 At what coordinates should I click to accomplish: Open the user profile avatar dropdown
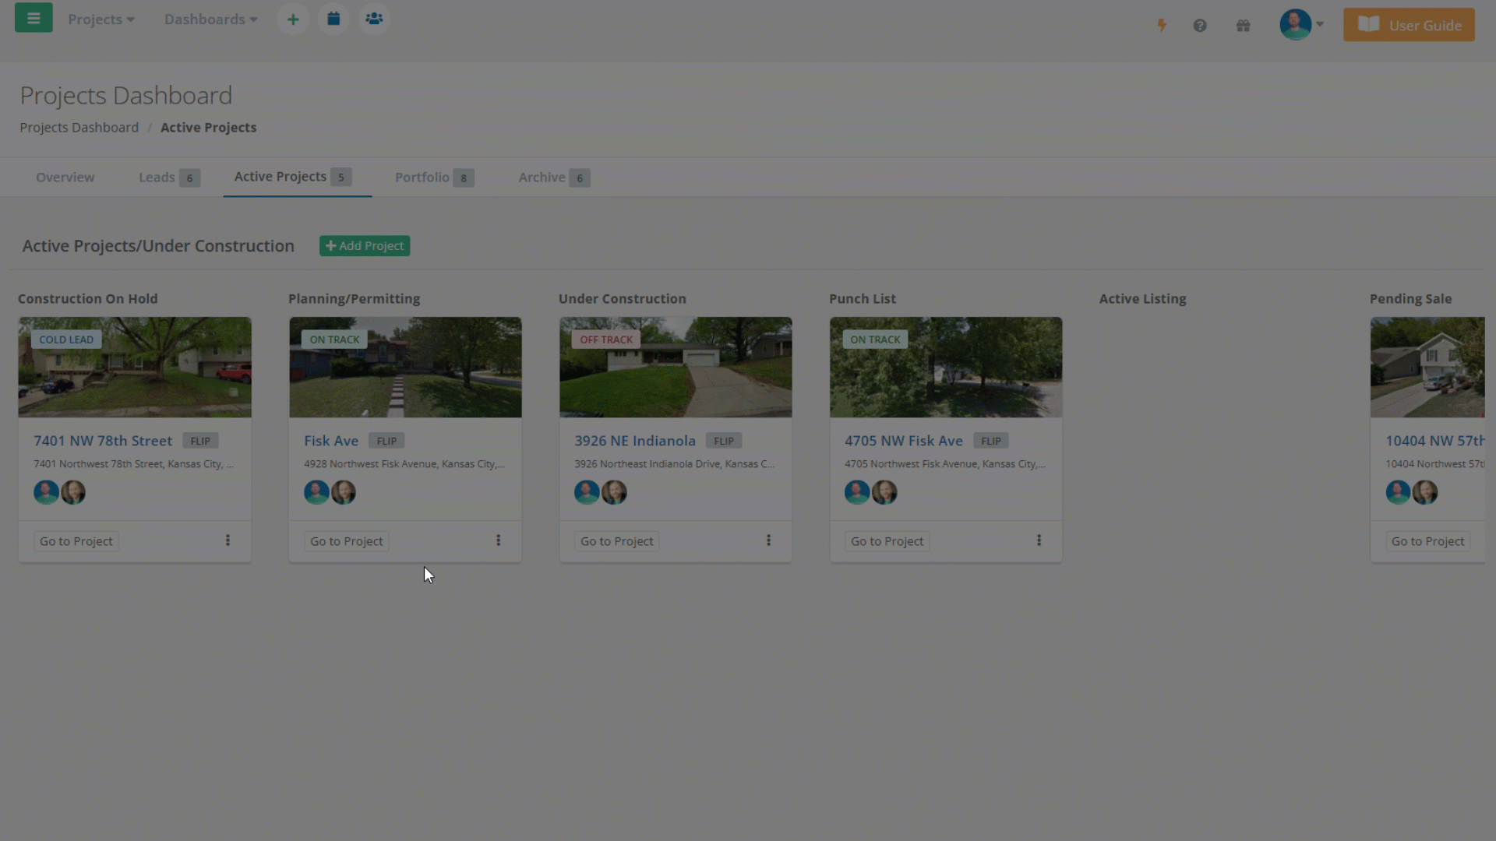1301,25
